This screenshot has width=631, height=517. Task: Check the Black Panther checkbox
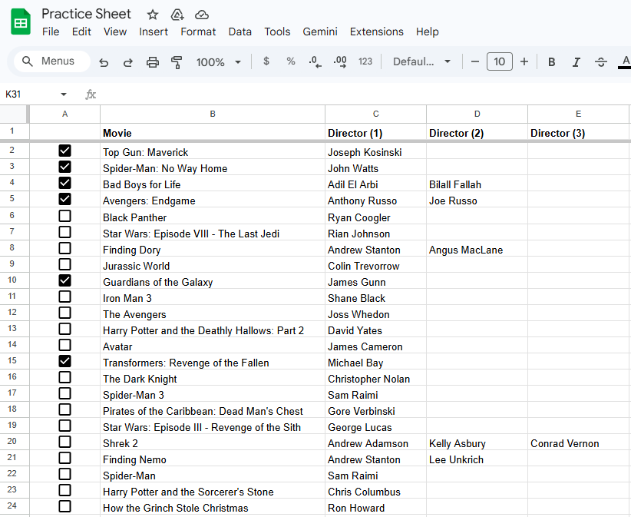[x=64, y=216]
